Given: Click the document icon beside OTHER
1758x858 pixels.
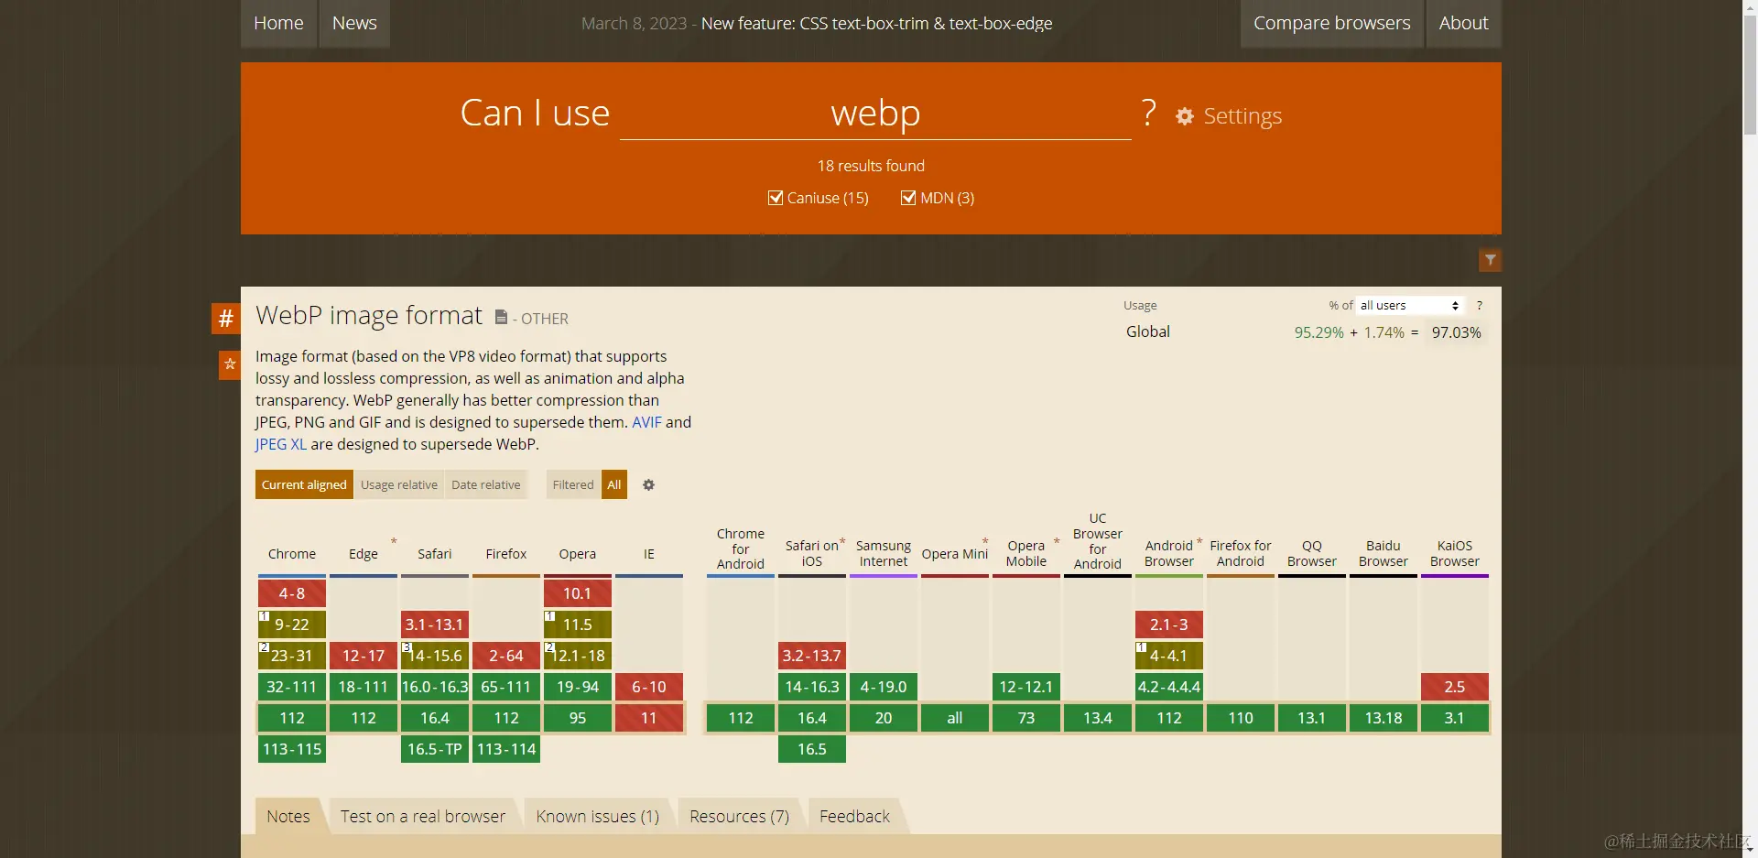Looking at the screenshot, I should 501,317.
